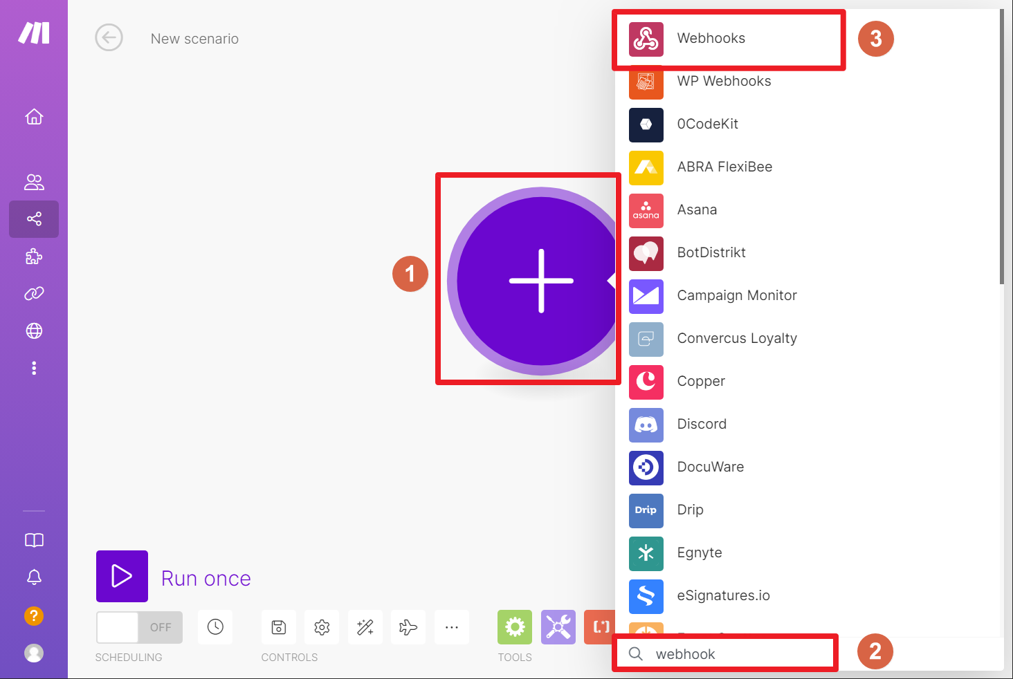Click search magnifier icon in app search
This screenshot has width=1013, height=679.
click(635, 654)
